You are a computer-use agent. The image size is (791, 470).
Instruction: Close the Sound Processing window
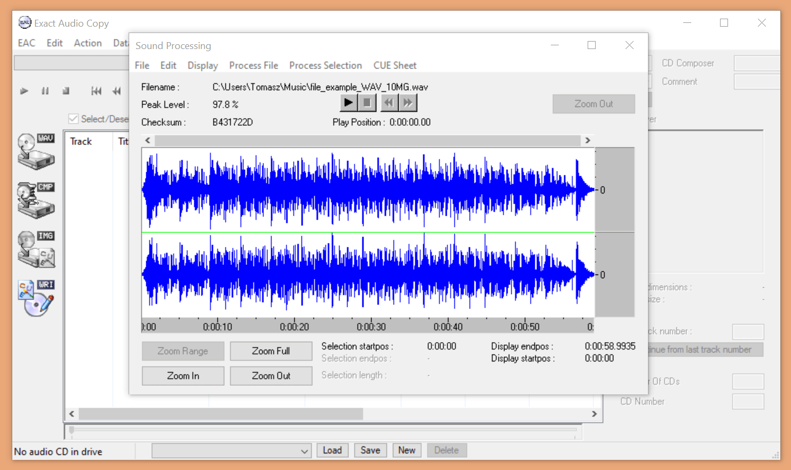pyautogui.click(x=629, y=45)
